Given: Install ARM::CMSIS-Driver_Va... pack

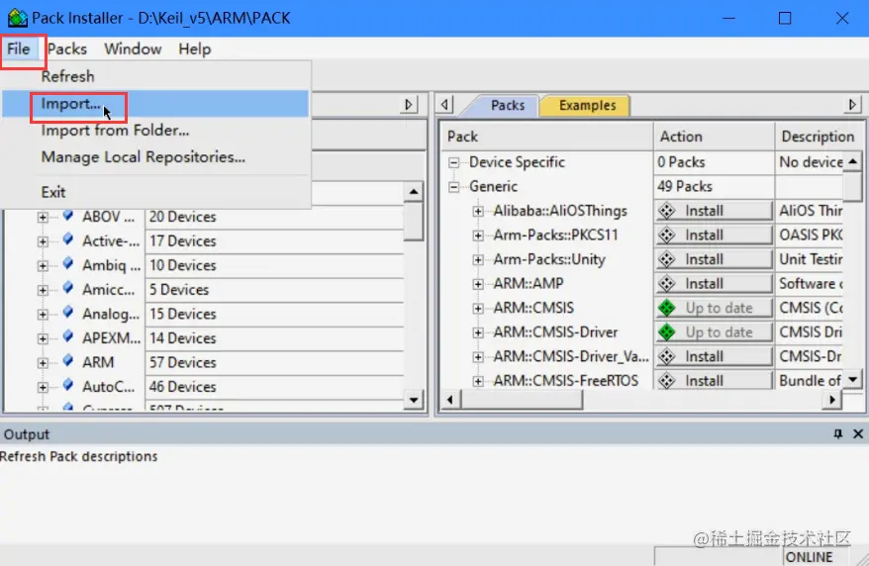Looking at the screenshot, I should coord(714,356).
